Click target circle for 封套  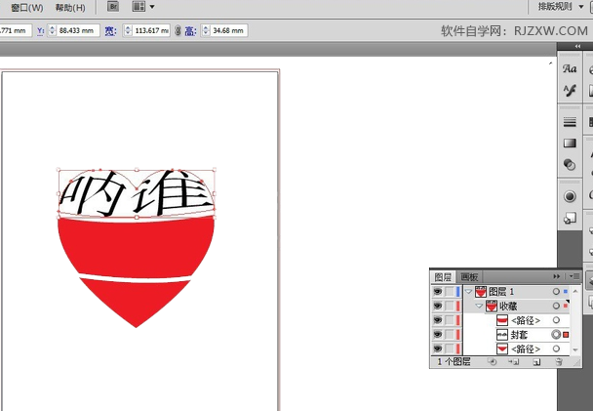point(556,335)
